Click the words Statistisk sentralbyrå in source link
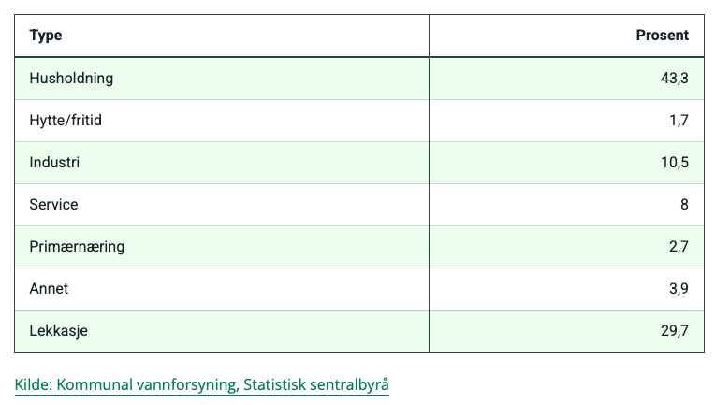Screen dimensions: 715x405 click(316, 385)
